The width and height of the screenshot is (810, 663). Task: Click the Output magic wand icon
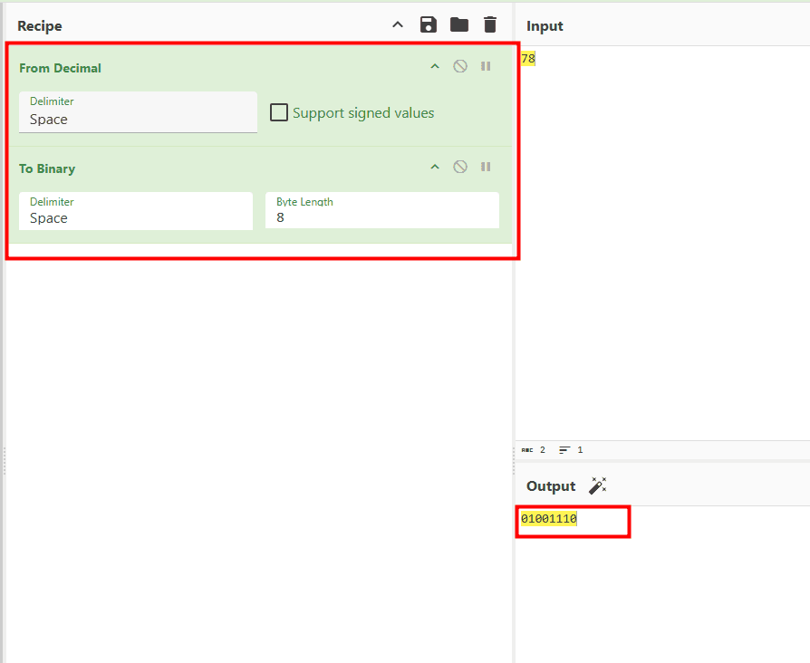[597, 486]
